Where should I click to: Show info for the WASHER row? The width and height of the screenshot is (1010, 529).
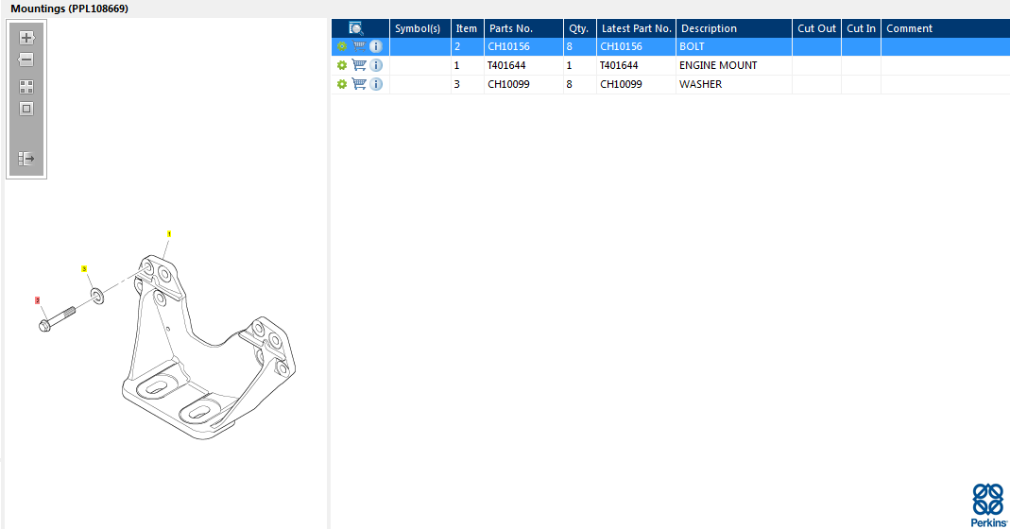376,84
